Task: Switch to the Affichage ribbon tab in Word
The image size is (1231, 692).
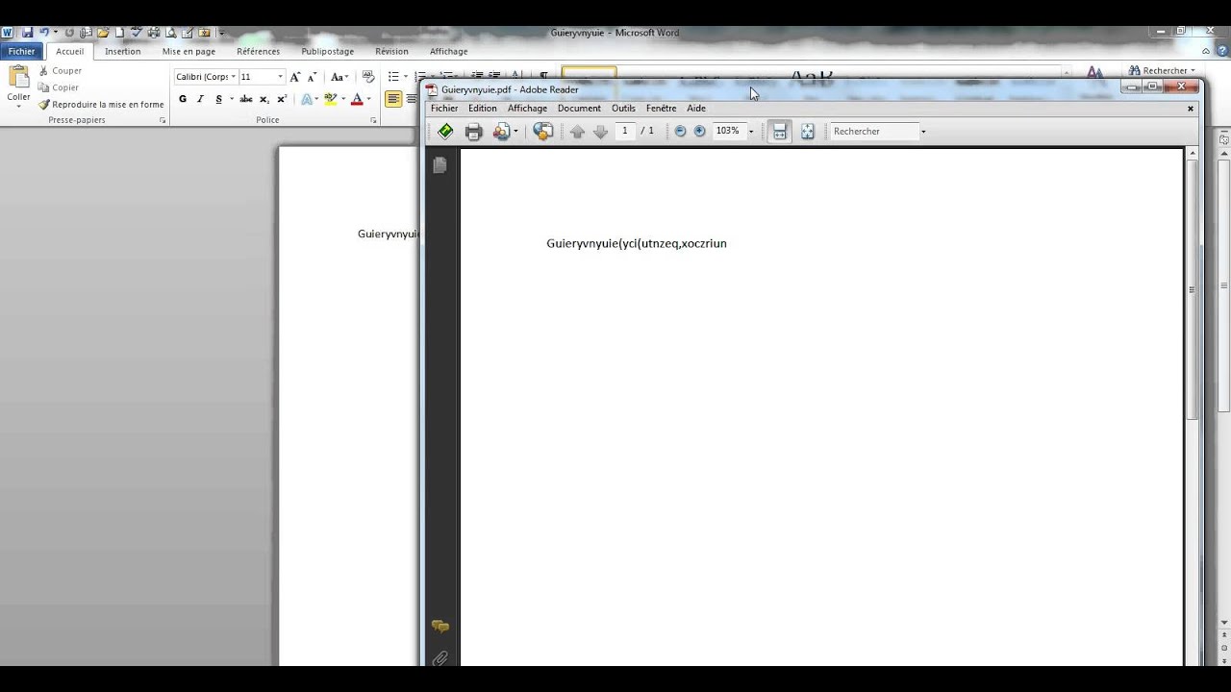Action: [x=448, y=51]
